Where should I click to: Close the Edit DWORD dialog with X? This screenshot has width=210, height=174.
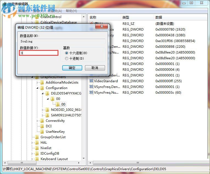tap(101, 26)
